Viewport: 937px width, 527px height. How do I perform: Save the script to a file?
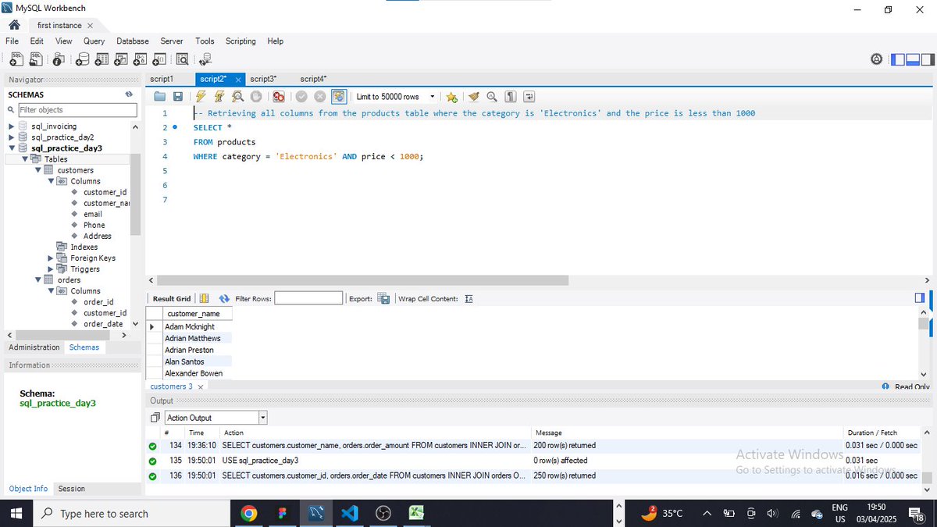[178, 97]
